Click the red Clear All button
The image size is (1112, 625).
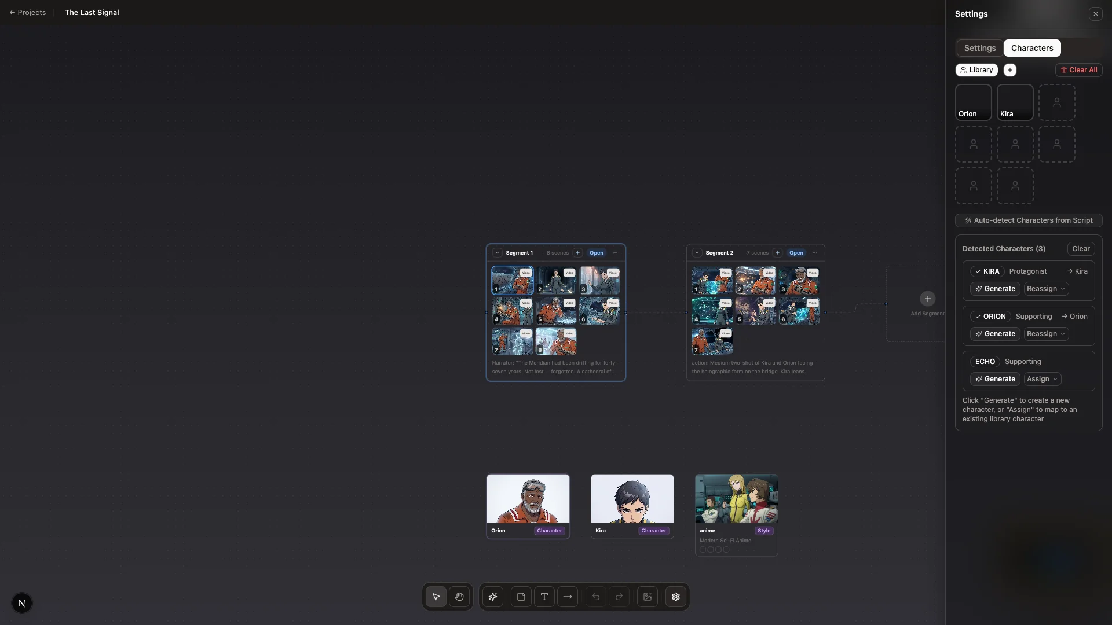coord(1078,70)
